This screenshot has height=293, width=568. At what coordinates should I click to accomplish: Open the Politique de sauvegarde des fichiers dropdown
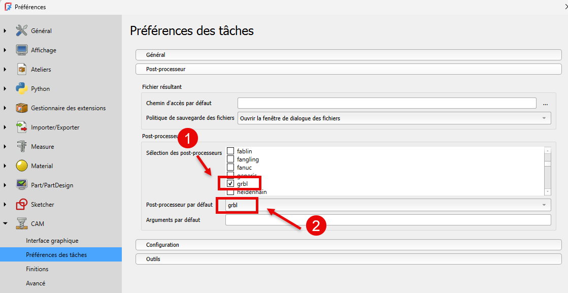394,118
